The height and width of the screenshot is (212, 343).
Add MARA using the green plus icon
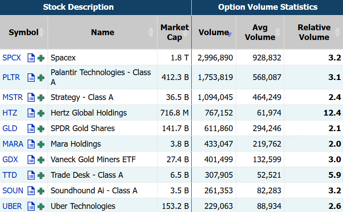click(x=41, y=144)
